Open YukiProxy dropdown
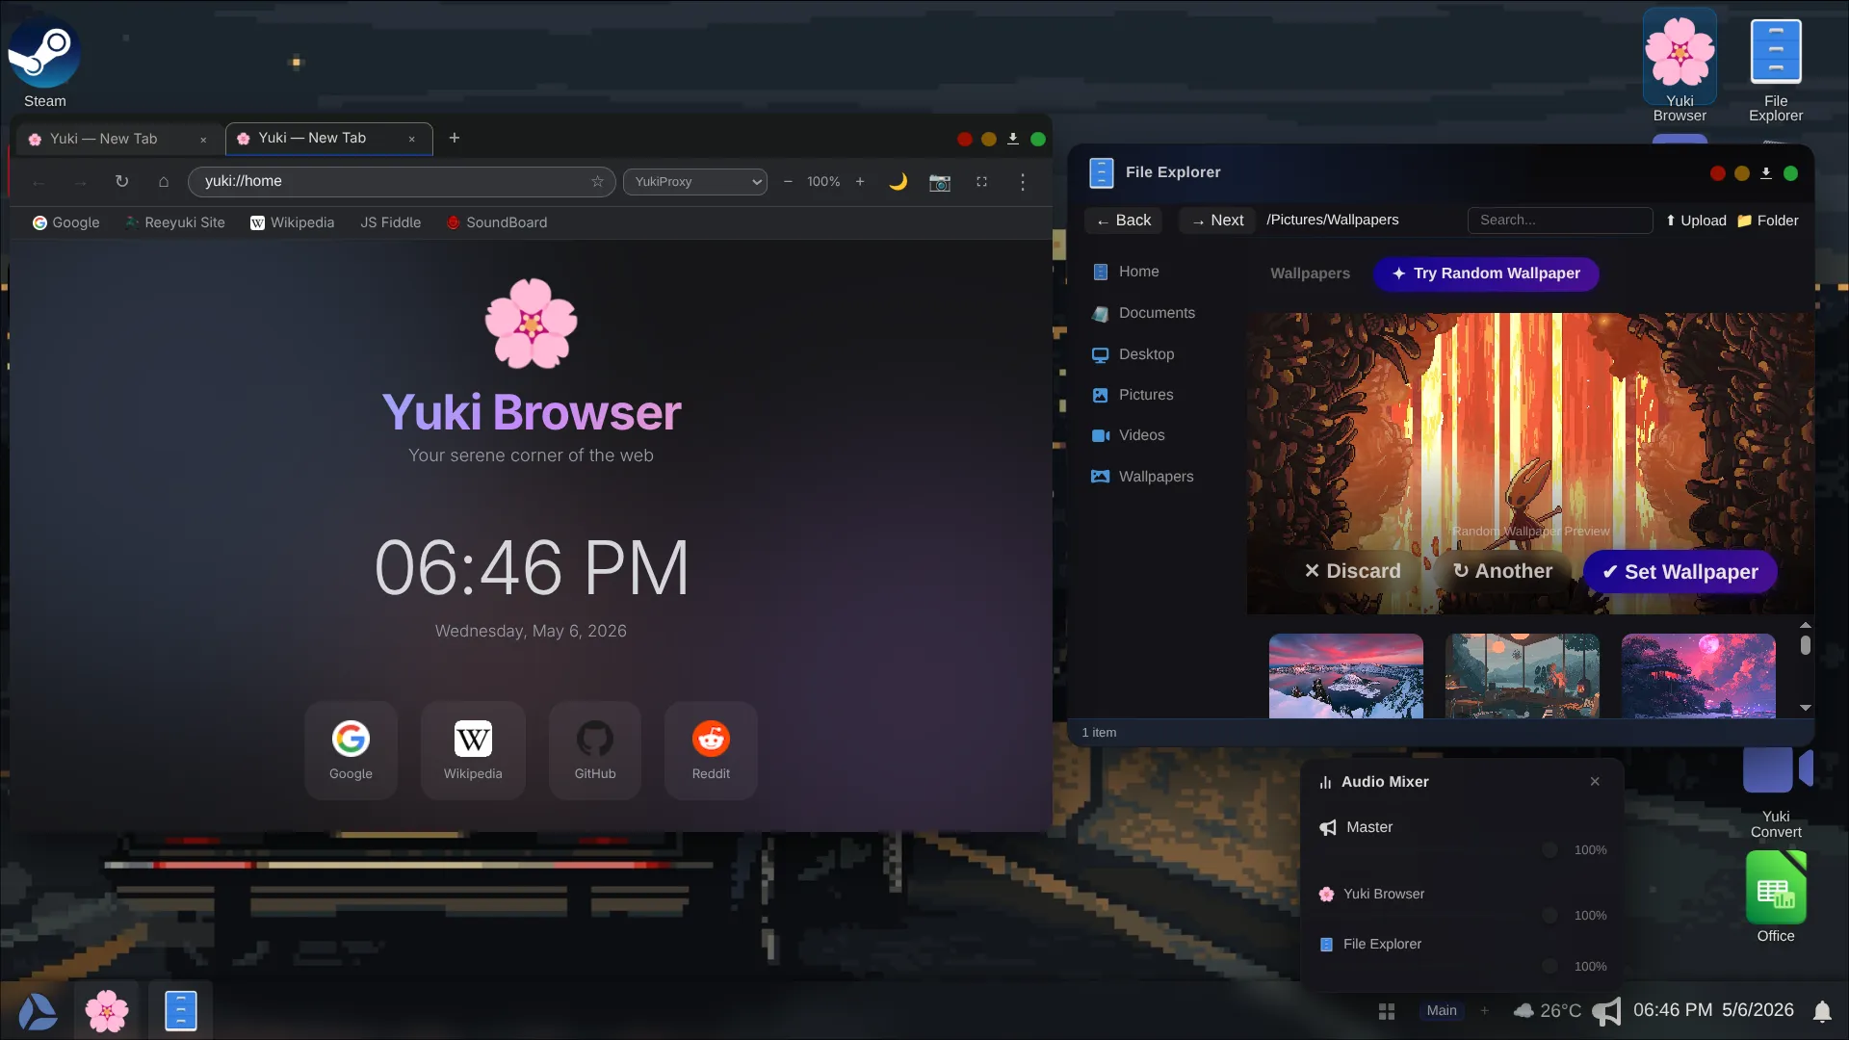 tap(695, 181)
